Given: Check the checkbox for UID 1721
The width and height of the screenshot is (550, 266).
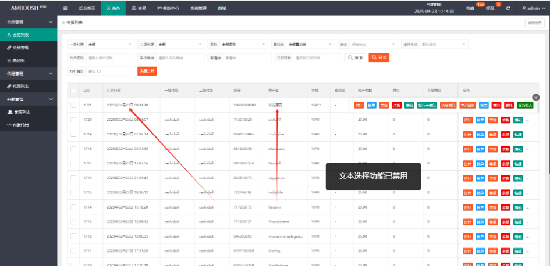Looking at the screenshot, I should click(73, 105).
